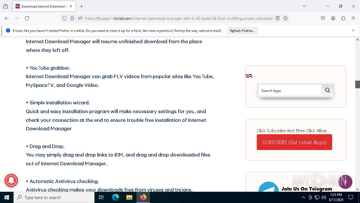Open tracking protection shield icon
The image size is (360, 203).
64,18
